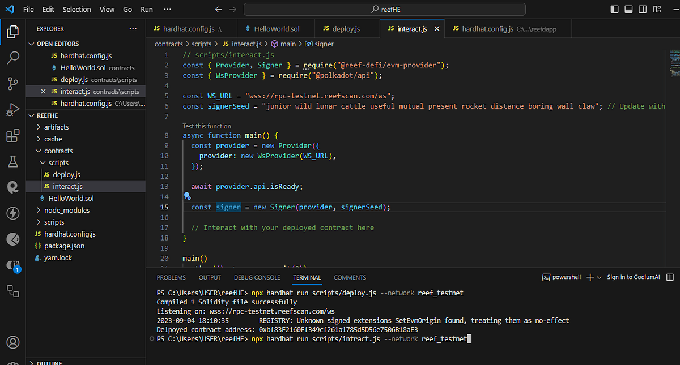Click the back navigation arrow

(x=218, y=9)
